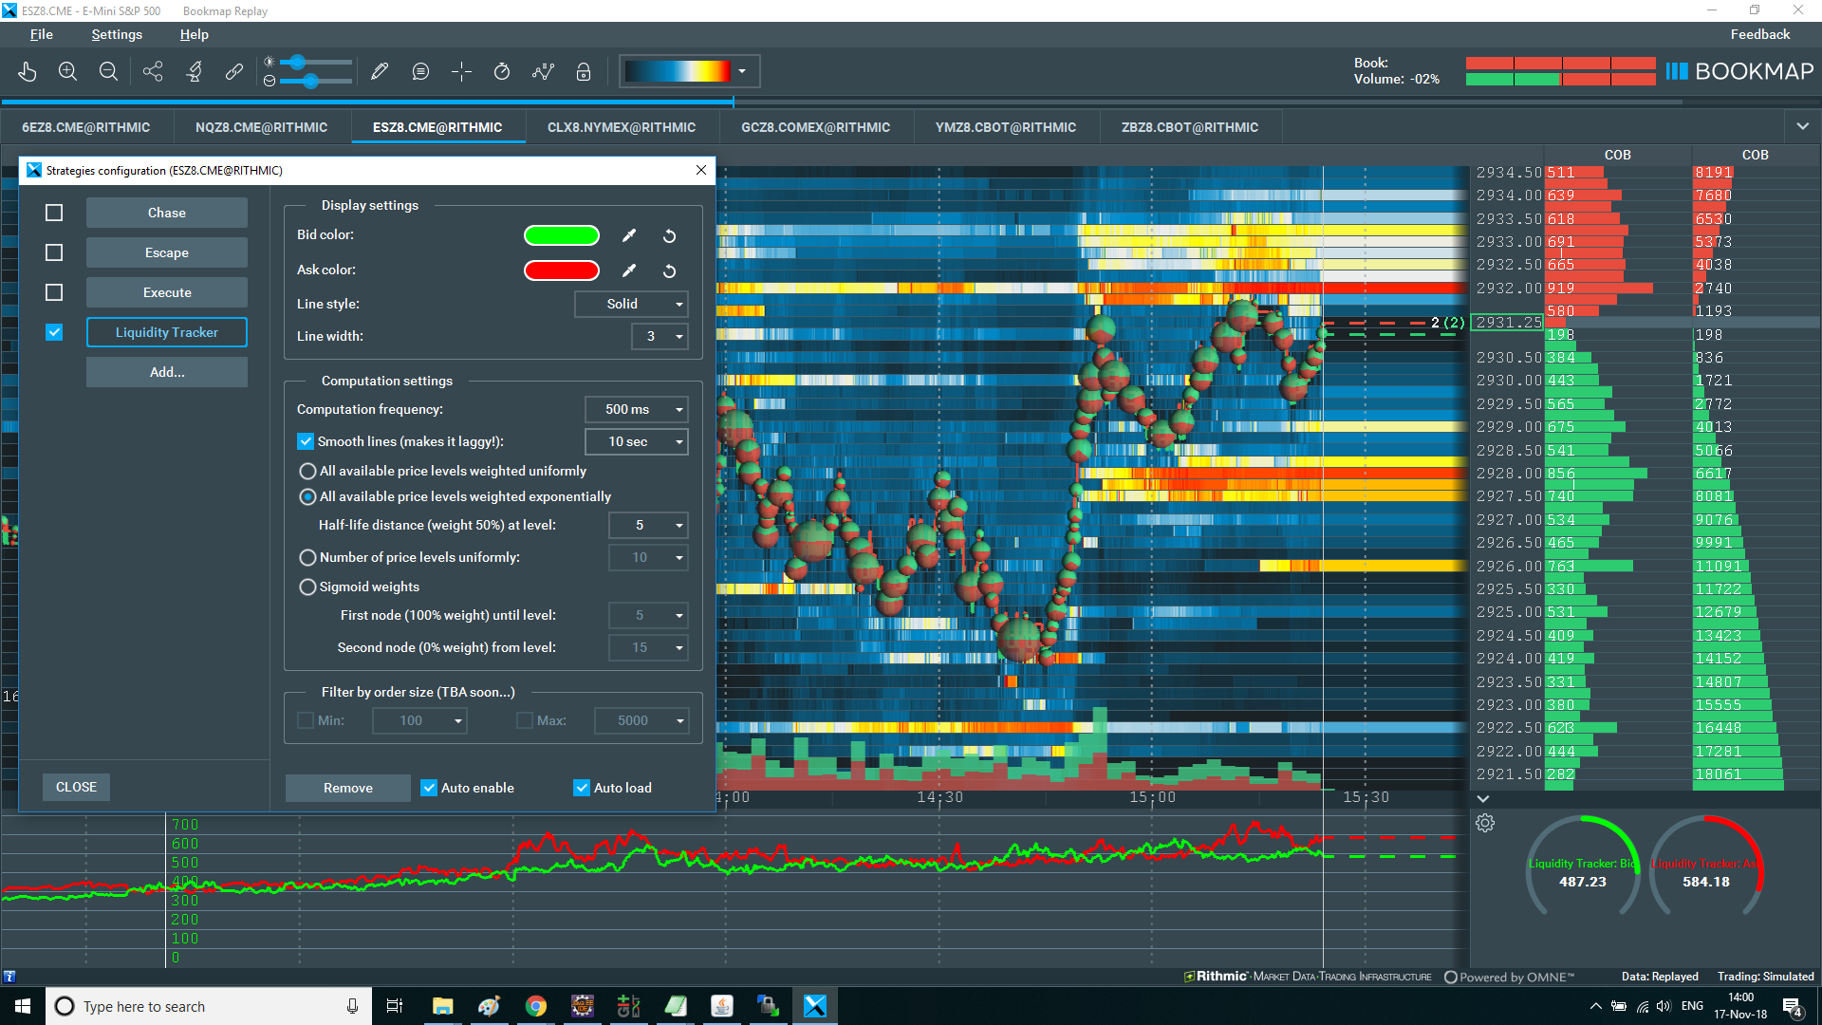1822x1025 pixels.
Task: Enable the Chase strategy checkbox
Action: [54, 214]
